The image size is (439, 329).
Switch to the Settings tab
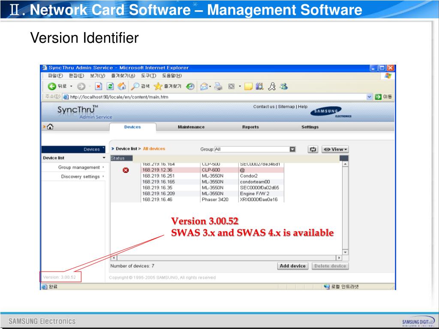coord(310,127)
